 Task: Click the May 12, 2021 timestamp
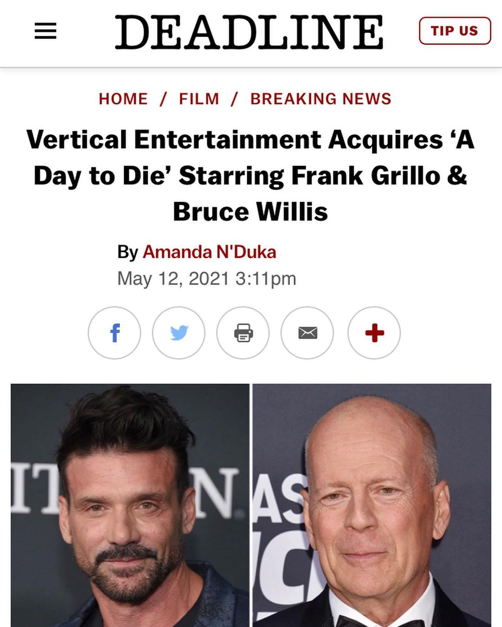207,279
